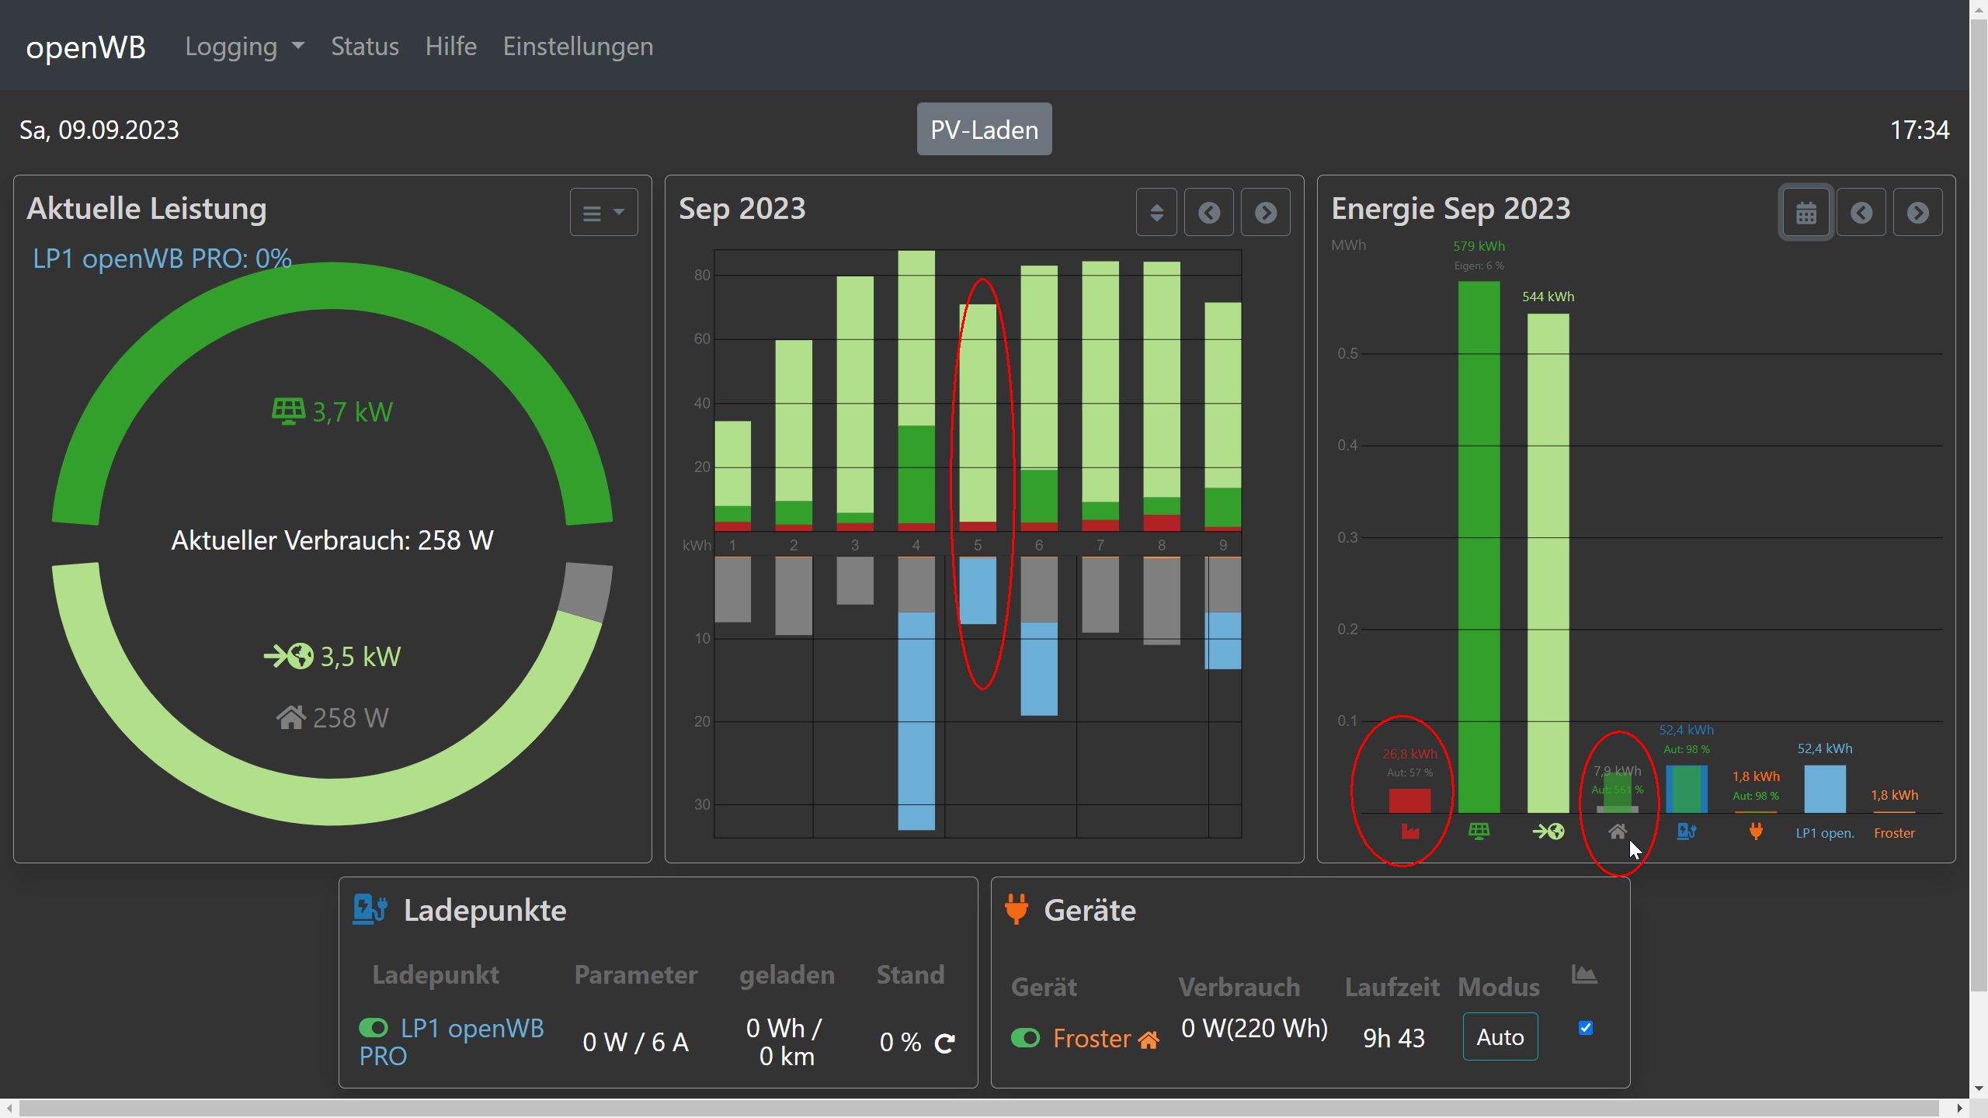Toggle the Froster device switch
This screenshot has width=1988, height=1118.
tap(1025, 1038)
